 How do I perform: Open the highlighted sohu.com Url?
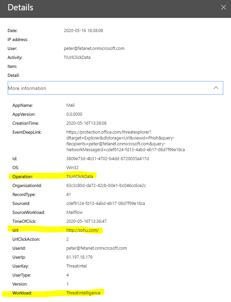tap(82, 230)
